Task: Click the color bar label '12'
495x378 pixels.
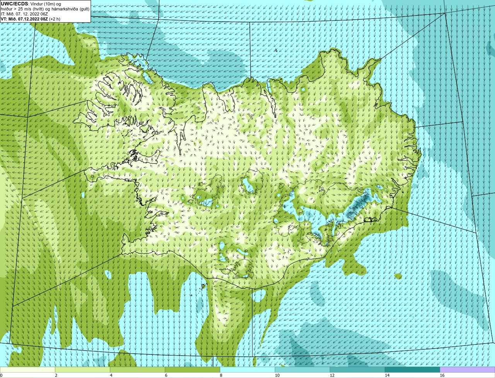Action: pyautogui.click(x=332, y=375)
